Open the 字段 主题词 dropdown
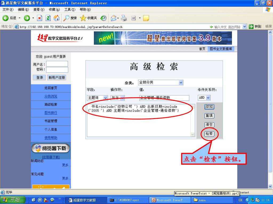Screen dimensions: 273x204 pos(97,98)
